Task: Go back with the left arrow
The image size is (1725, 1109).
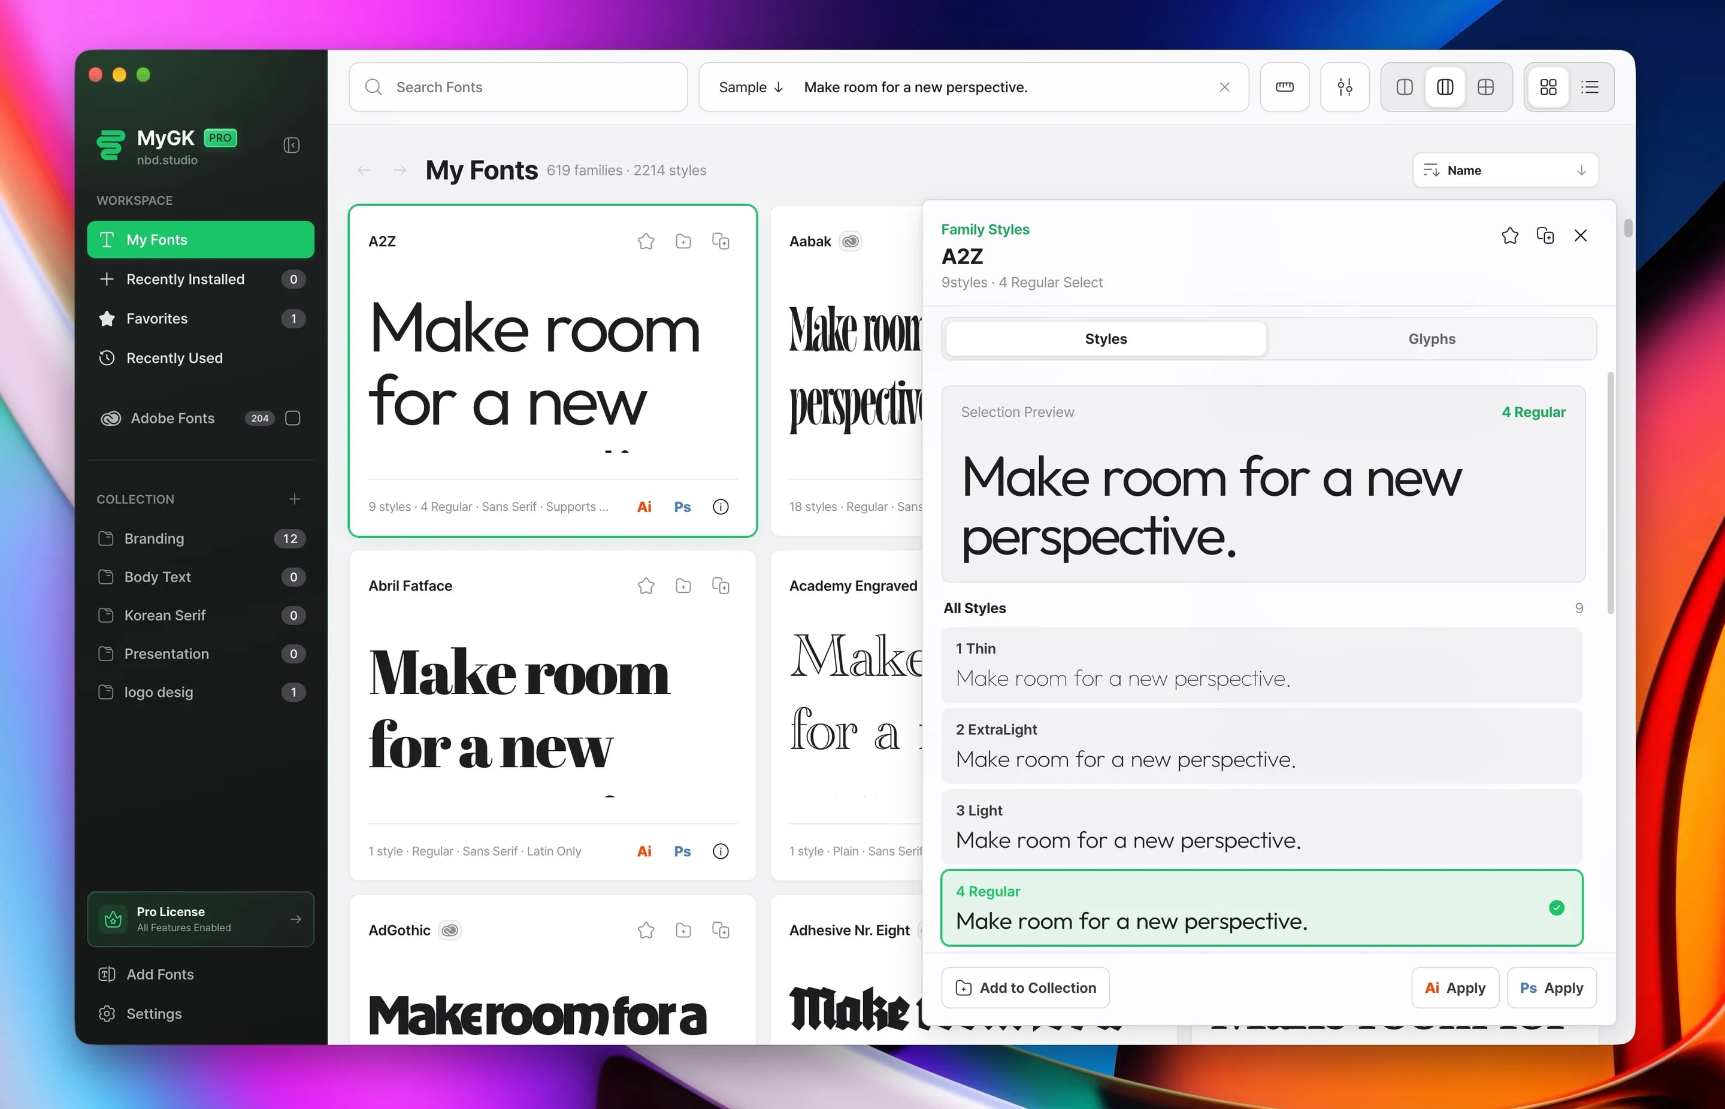Action: pos(364,171)
